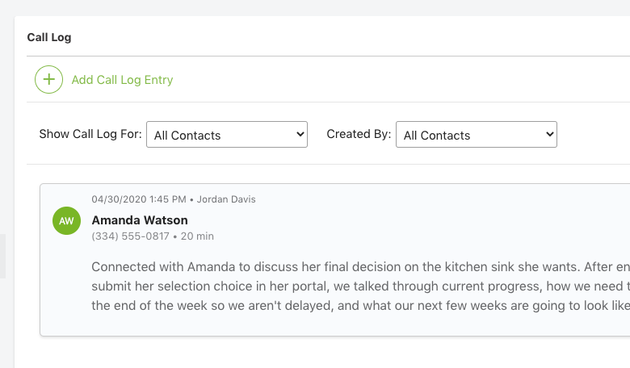Image resolution: width=630 pixels, height=368 pixels.
Task: Click the 20 min call duration
Action: click(197, 236)
